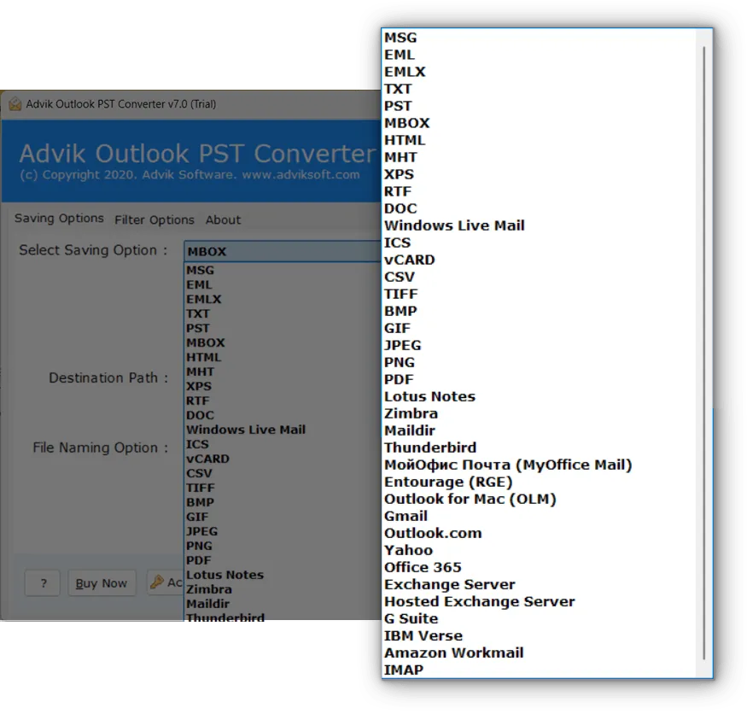The height and width of the screenshot is (714, 747).
Task: Select CSV in the enlarged popup list
Action: click(x=400, y=277)
